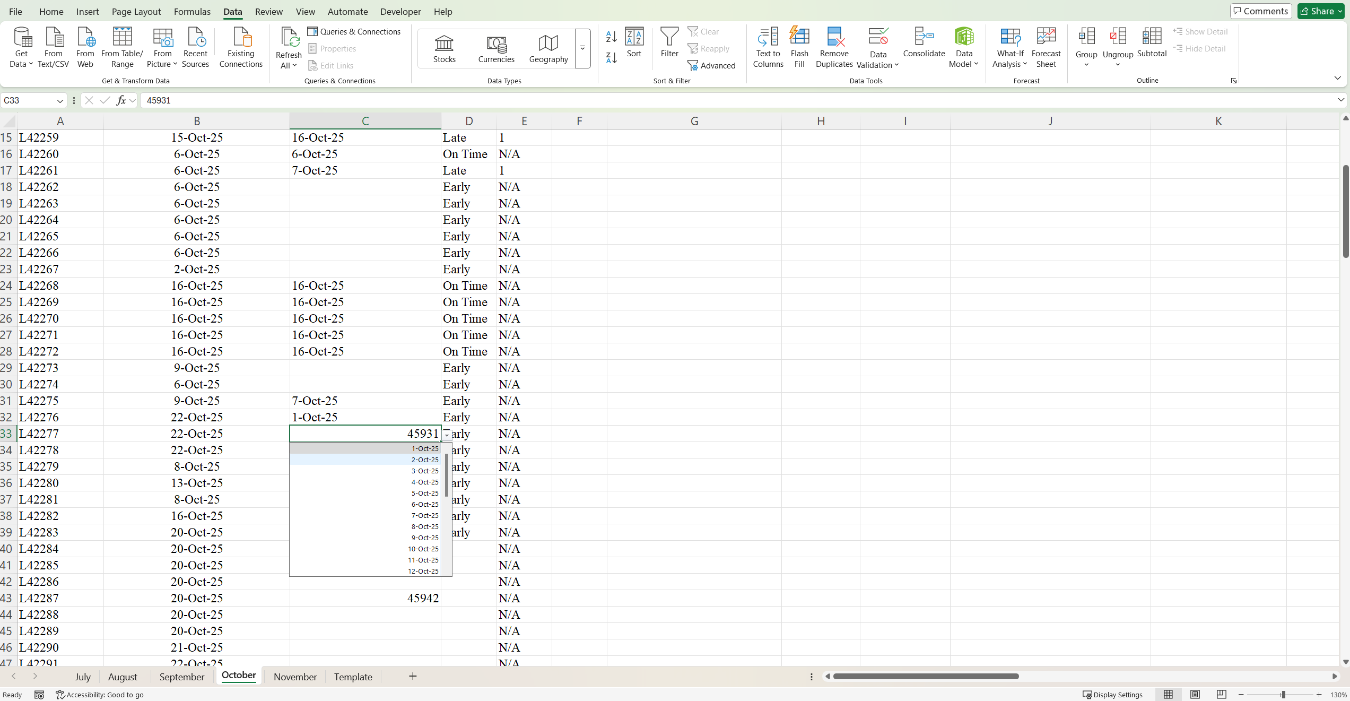Select cell containing L42268
Screen dimensions: 1350x701
pyautogui.click(x=60, y=285)
